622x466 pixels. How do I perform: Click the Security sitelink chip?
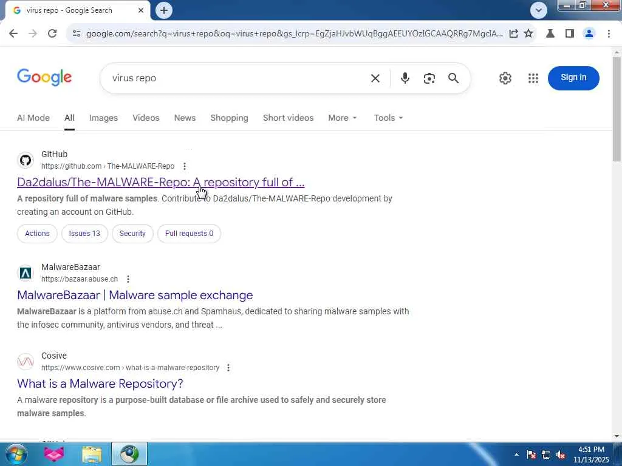(132, 234)
